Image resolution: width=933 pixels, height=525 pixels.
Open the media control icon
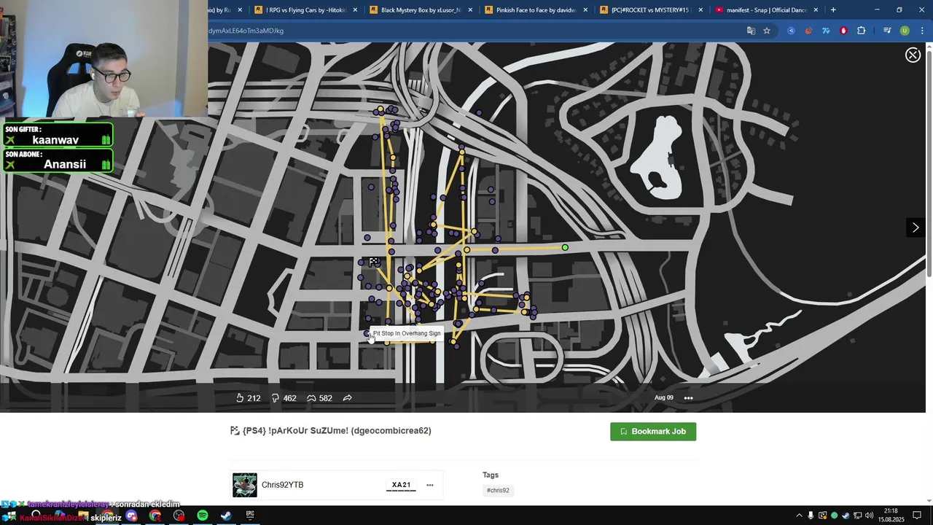[887, 31]
